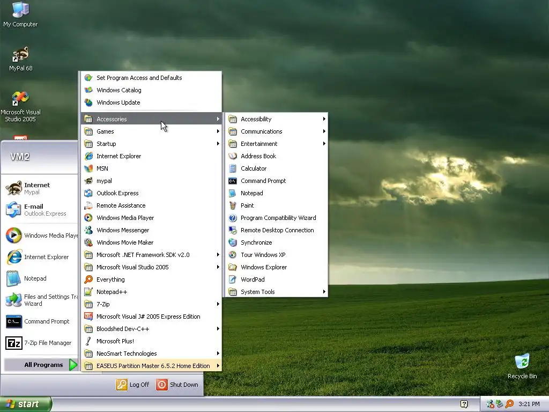Click the VM2 user name header

click(x=20, y=157)
